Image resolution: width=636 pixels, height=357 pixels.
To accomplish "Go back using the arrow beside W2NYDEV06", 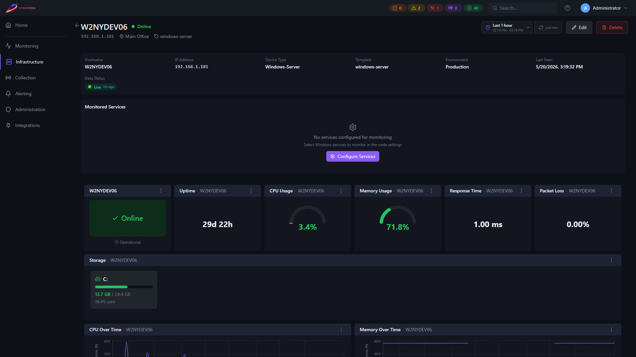I will pos(77,25).
